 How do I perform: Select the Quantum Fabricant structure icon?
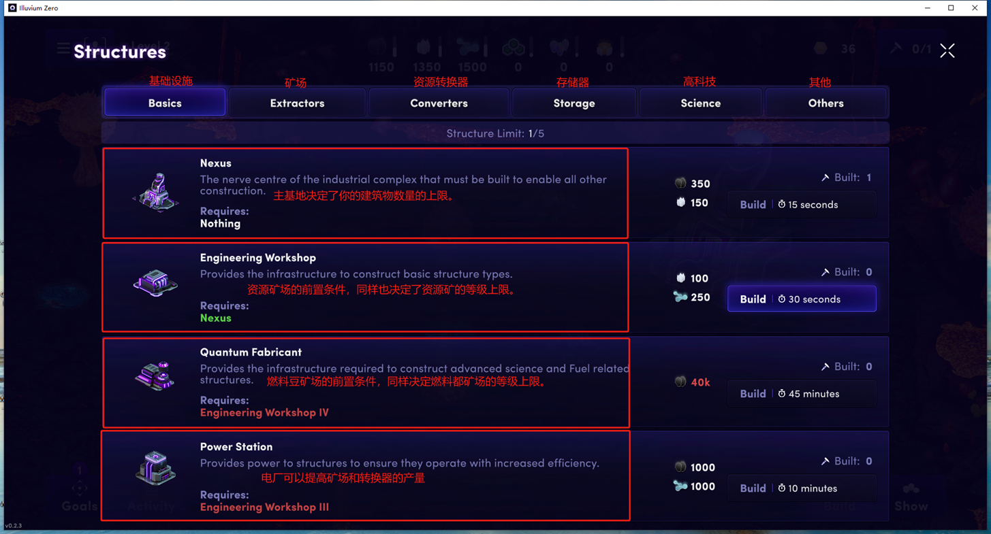click(x=155, y=376)
